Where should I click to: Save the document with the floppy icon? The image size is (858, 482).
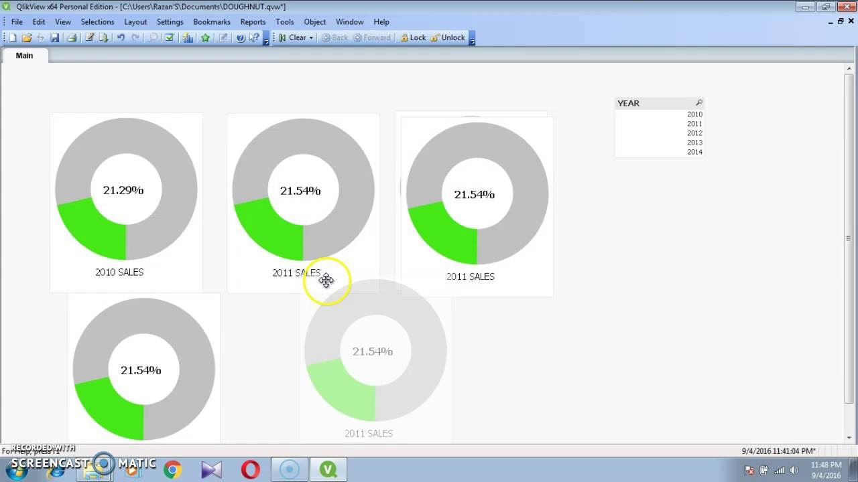[x=55, y=38]
